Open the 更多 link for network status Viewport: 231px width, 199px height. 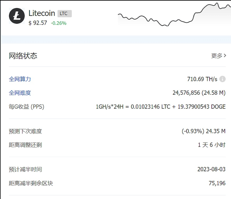pos(219,56)
